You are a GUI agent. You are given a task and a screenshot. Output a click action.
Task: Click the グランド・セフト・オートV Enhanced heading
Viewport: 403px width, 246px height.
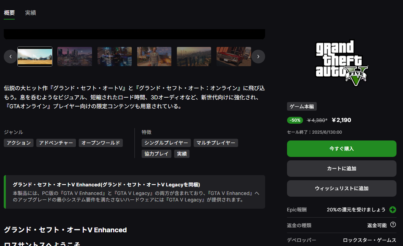coord(65,230)
